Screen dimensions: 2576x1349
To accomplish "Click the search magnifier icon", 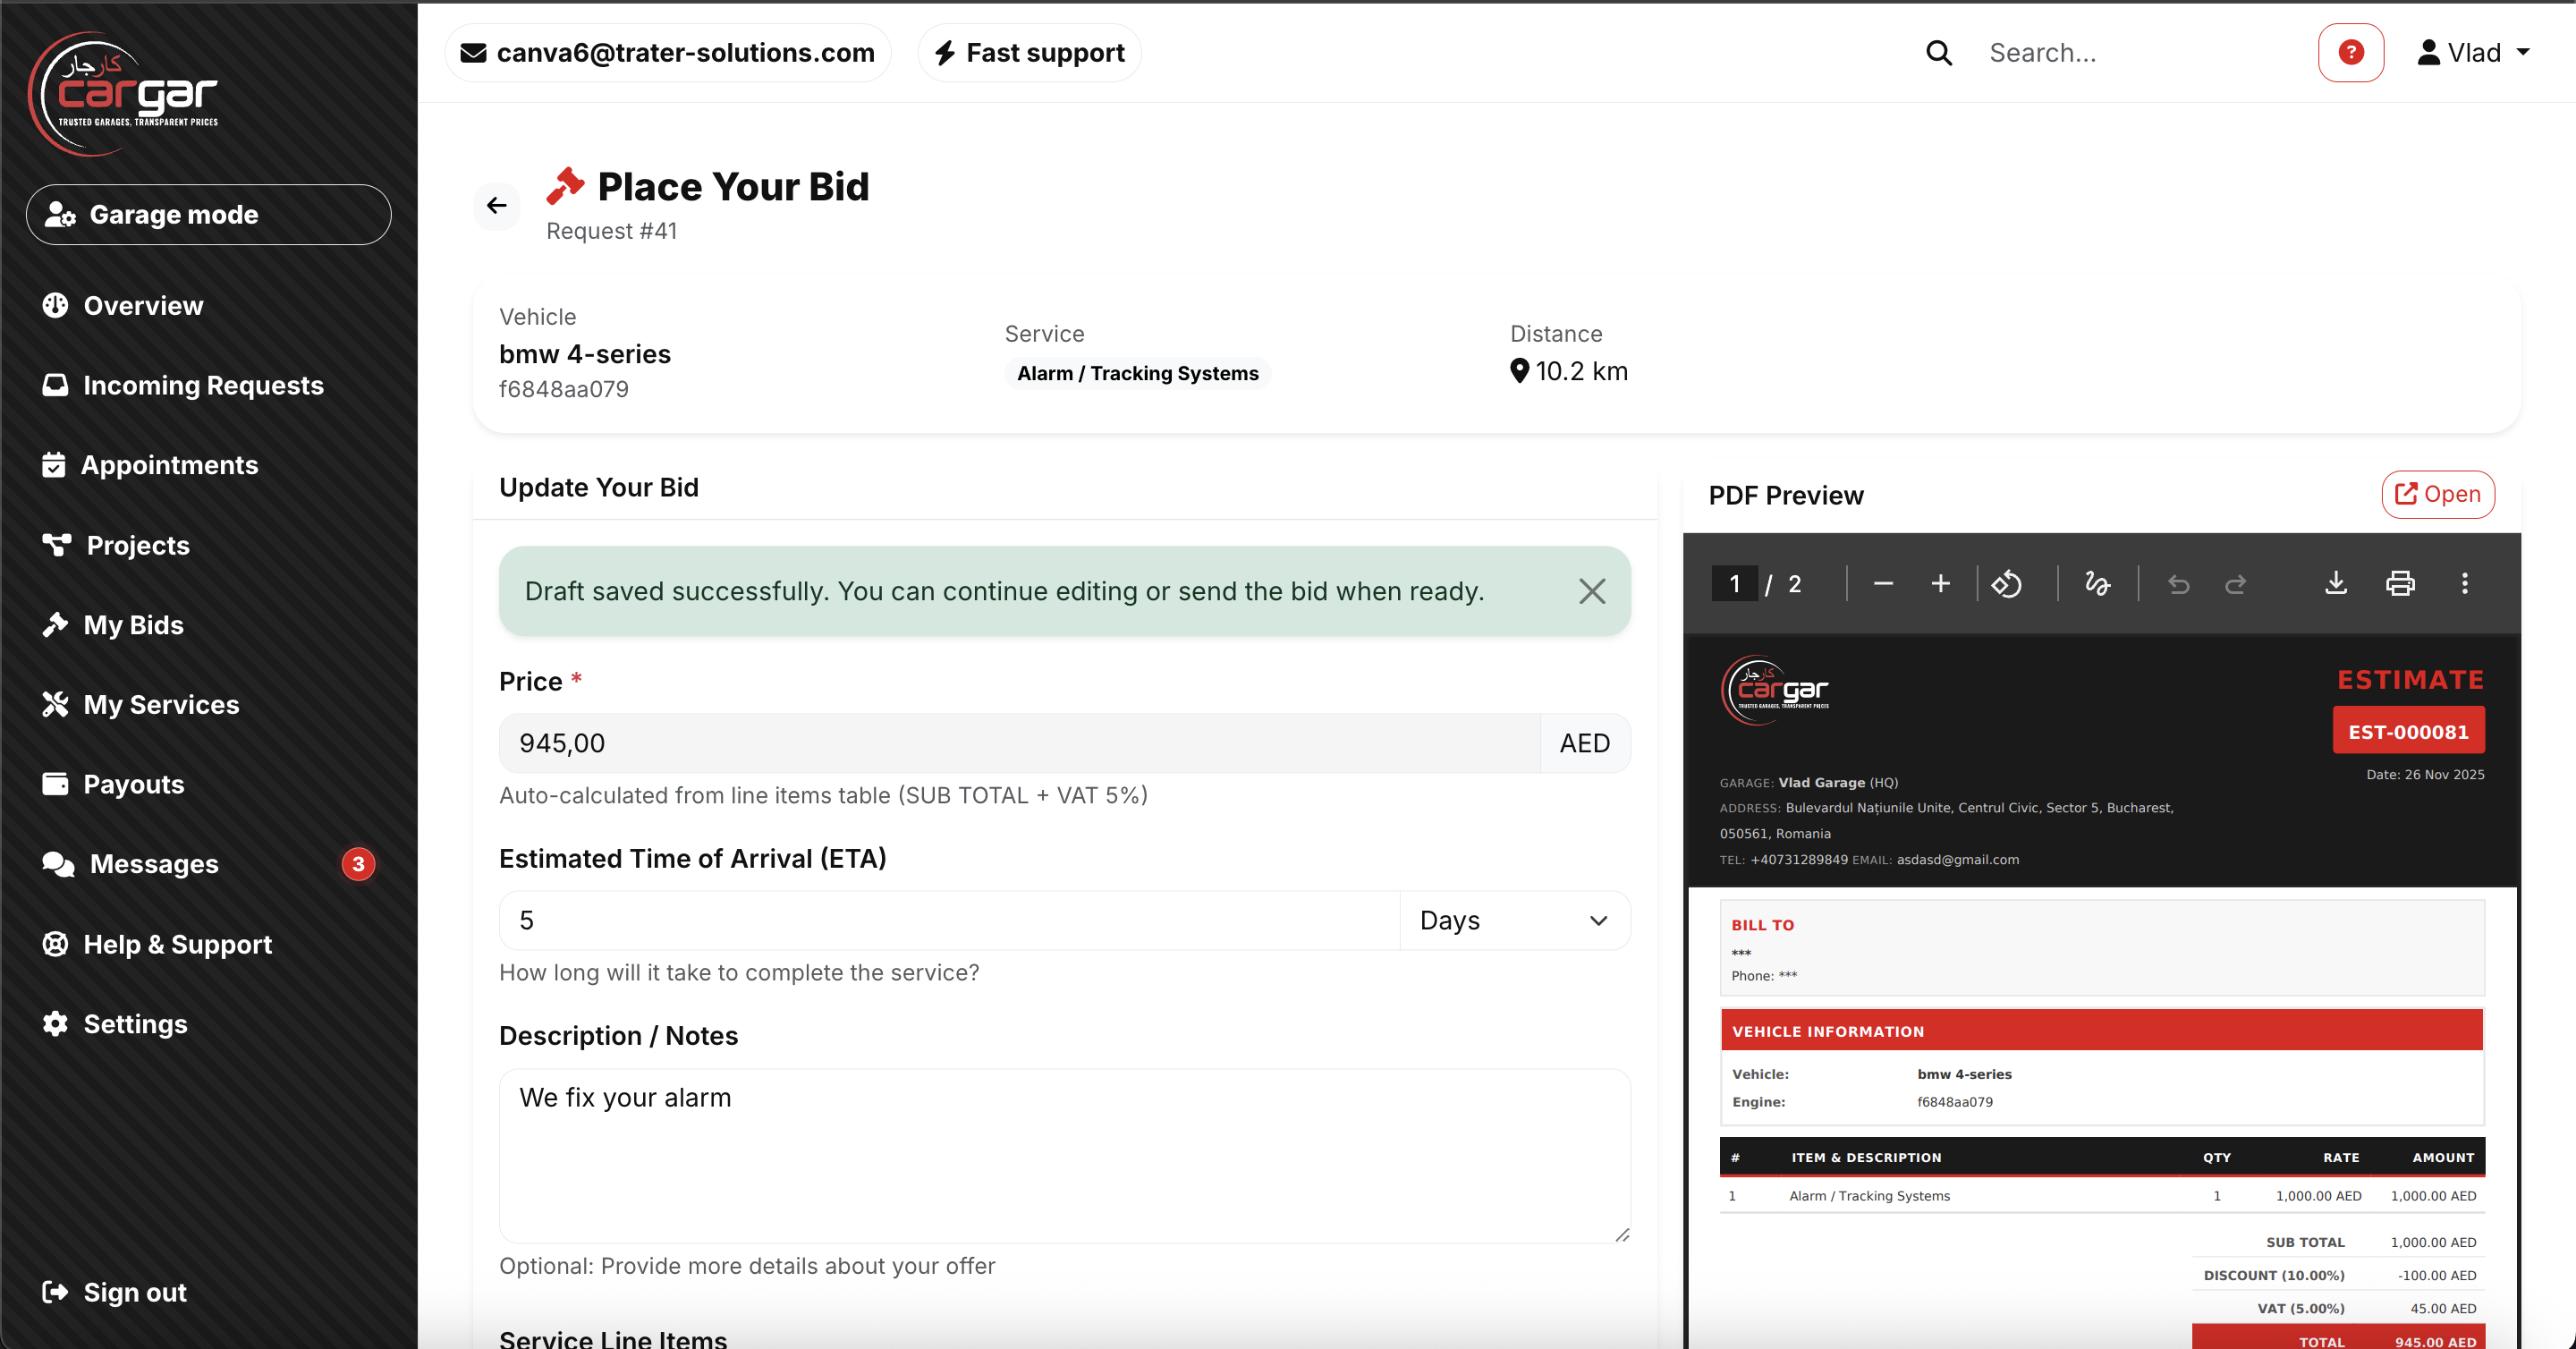I will tap(1938, 52).
